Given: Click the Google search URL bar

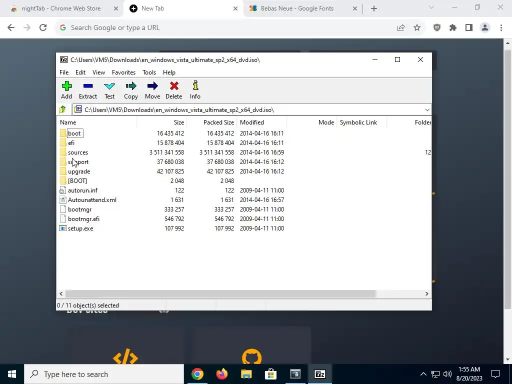Looking at the screenshot, I should 225,28.
